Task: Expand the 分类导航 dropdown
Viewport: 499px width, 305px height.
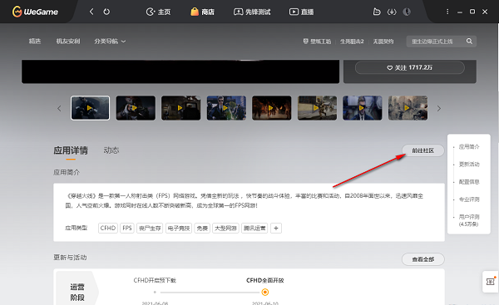Action: pyautogui.click(x=110, y=41)
